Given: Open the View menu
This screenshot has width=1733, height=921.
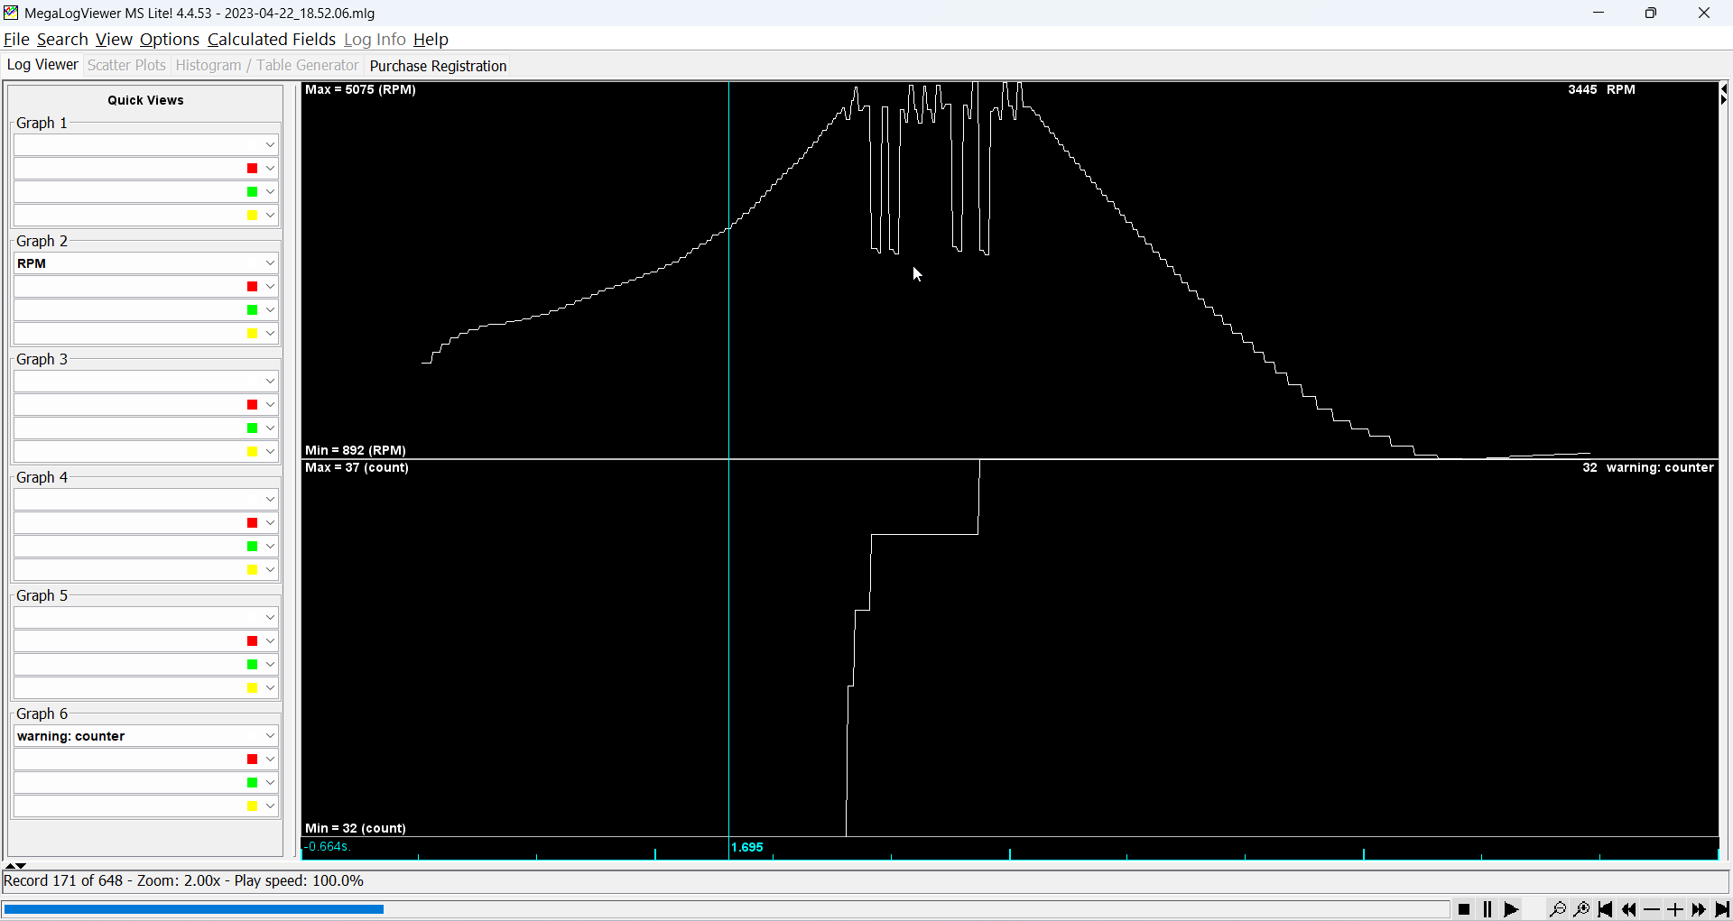Looking at the screenshot, I should tap(114, 39).
